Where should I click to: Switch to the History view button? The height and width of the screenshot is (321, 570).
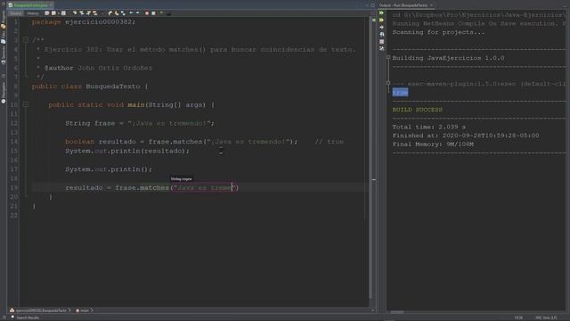tap(33, 13)
